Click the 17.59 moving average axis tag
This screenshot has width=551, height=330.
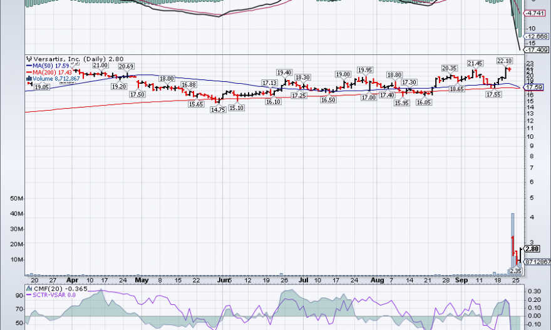tap(535, 87)
